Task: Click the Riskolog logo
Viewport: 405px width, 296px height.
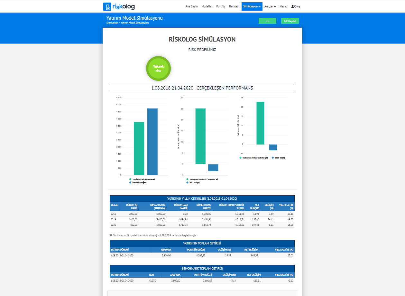Action: 119,6
